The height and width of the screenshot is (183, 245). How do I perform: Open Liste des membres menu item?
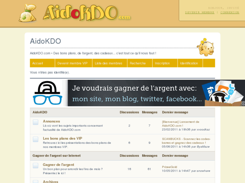pos(110,63)
